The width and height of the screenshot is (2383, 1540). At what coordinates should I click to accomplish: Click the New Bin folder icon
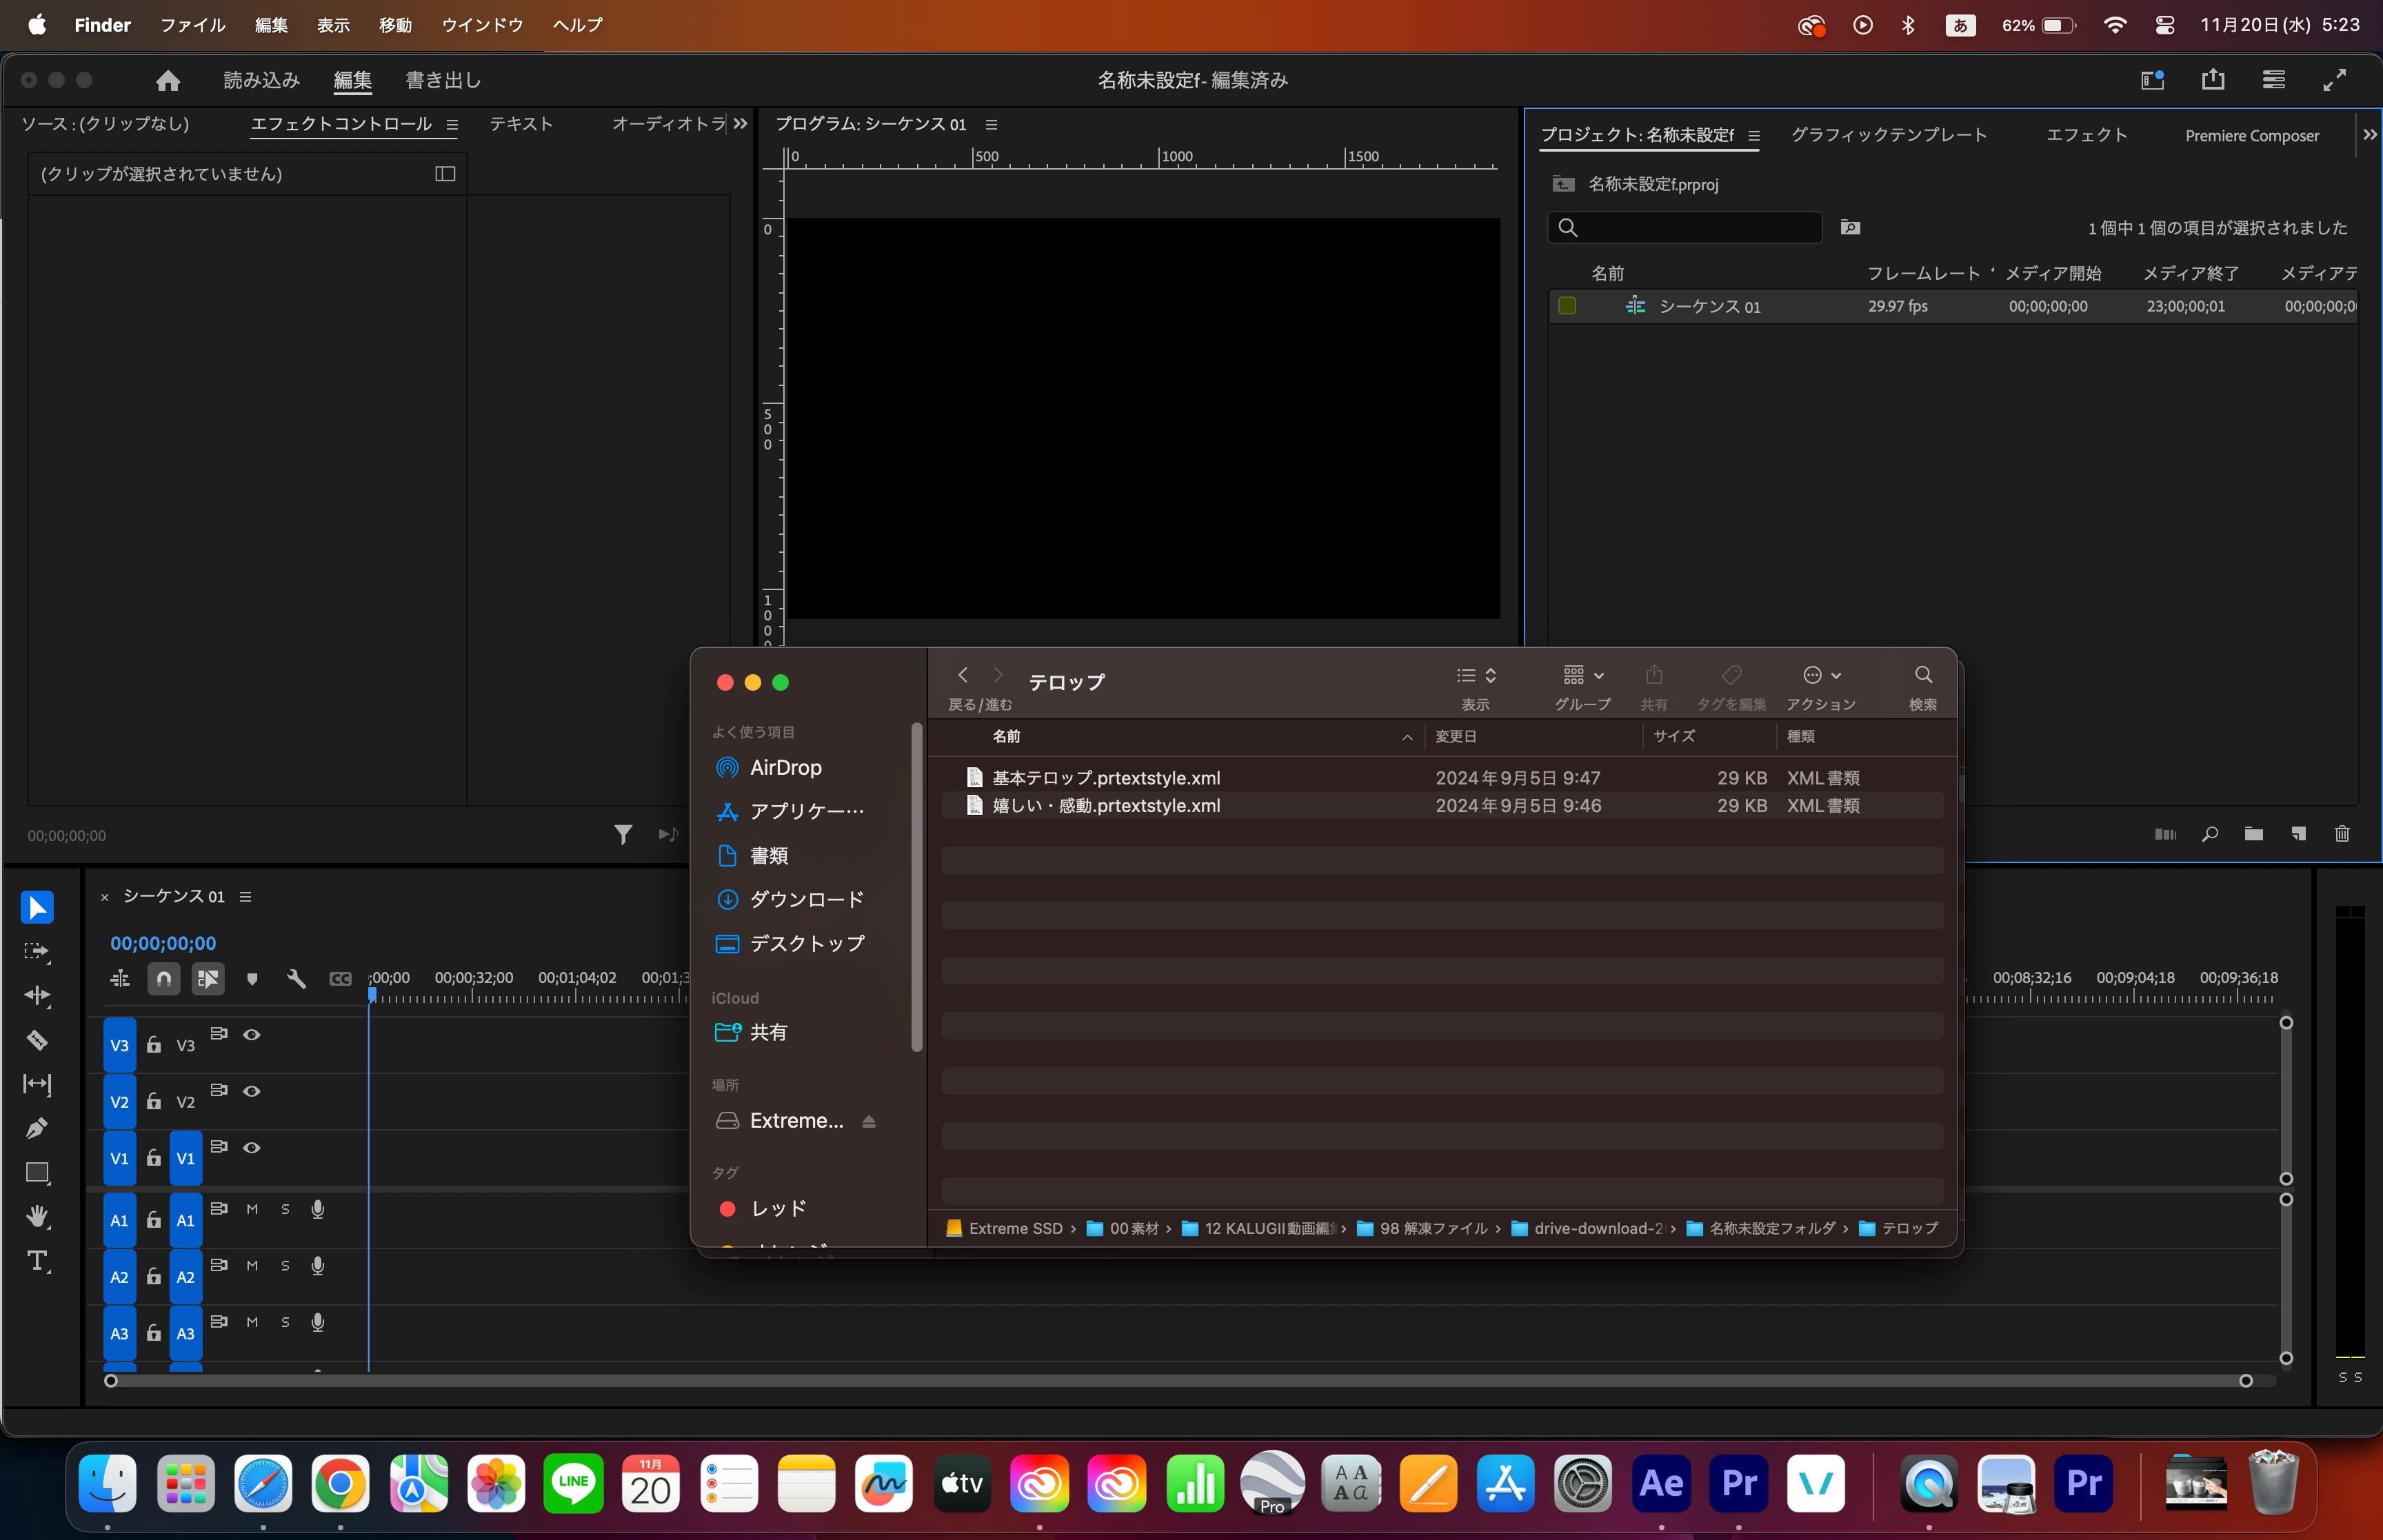tap(2254, 834)
